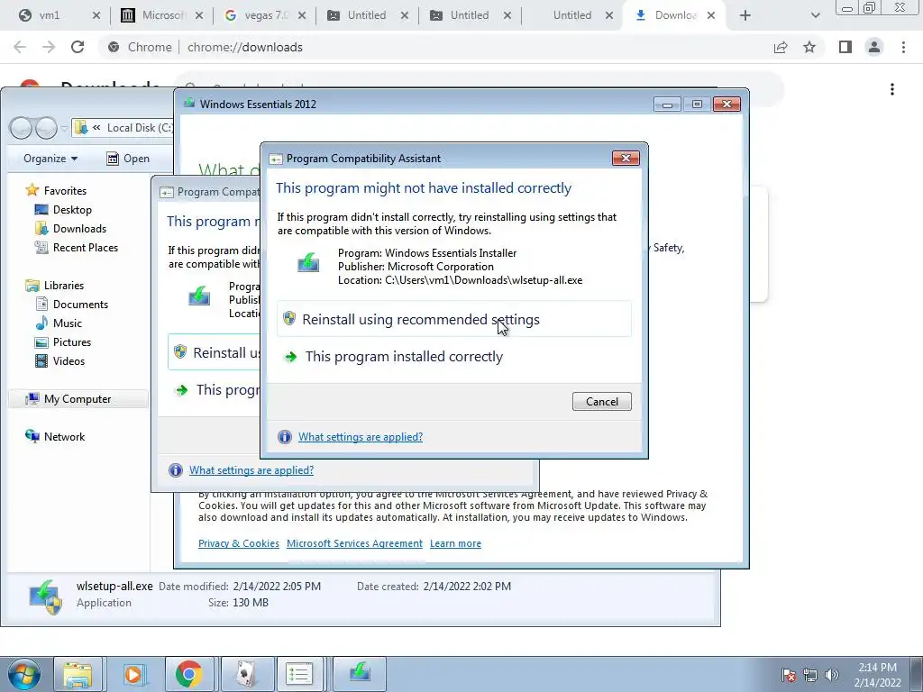
Task: Click the network tray icon
Action: (x=810, y=675)
